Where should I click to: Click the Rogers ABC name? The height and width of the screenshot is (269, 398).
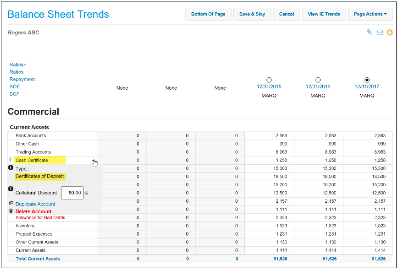point(23,32)
